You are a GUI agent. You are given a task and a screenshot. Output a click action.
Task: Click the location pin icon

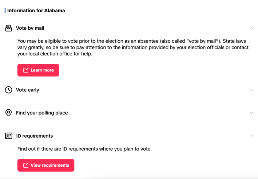[x=8, y=113]
